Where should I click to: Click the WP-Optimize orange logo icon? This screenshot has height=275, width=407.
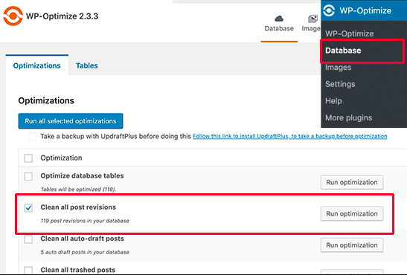click(x=13, y=16)
